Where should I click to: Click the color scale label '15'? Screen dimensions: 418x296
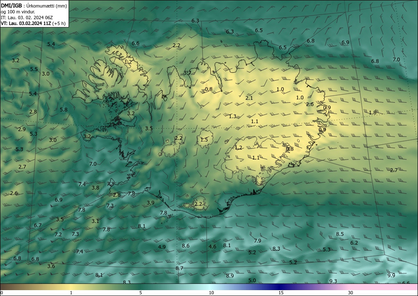(x=281, y=293)
